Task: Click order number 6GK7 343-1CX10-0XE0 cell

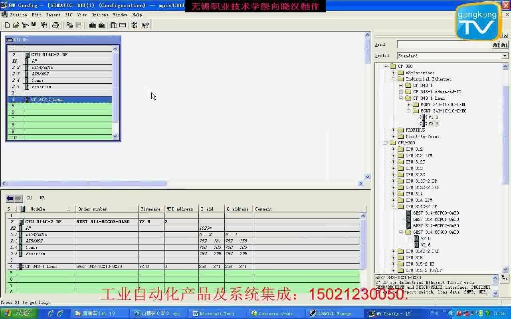Action: click(107, 266)
